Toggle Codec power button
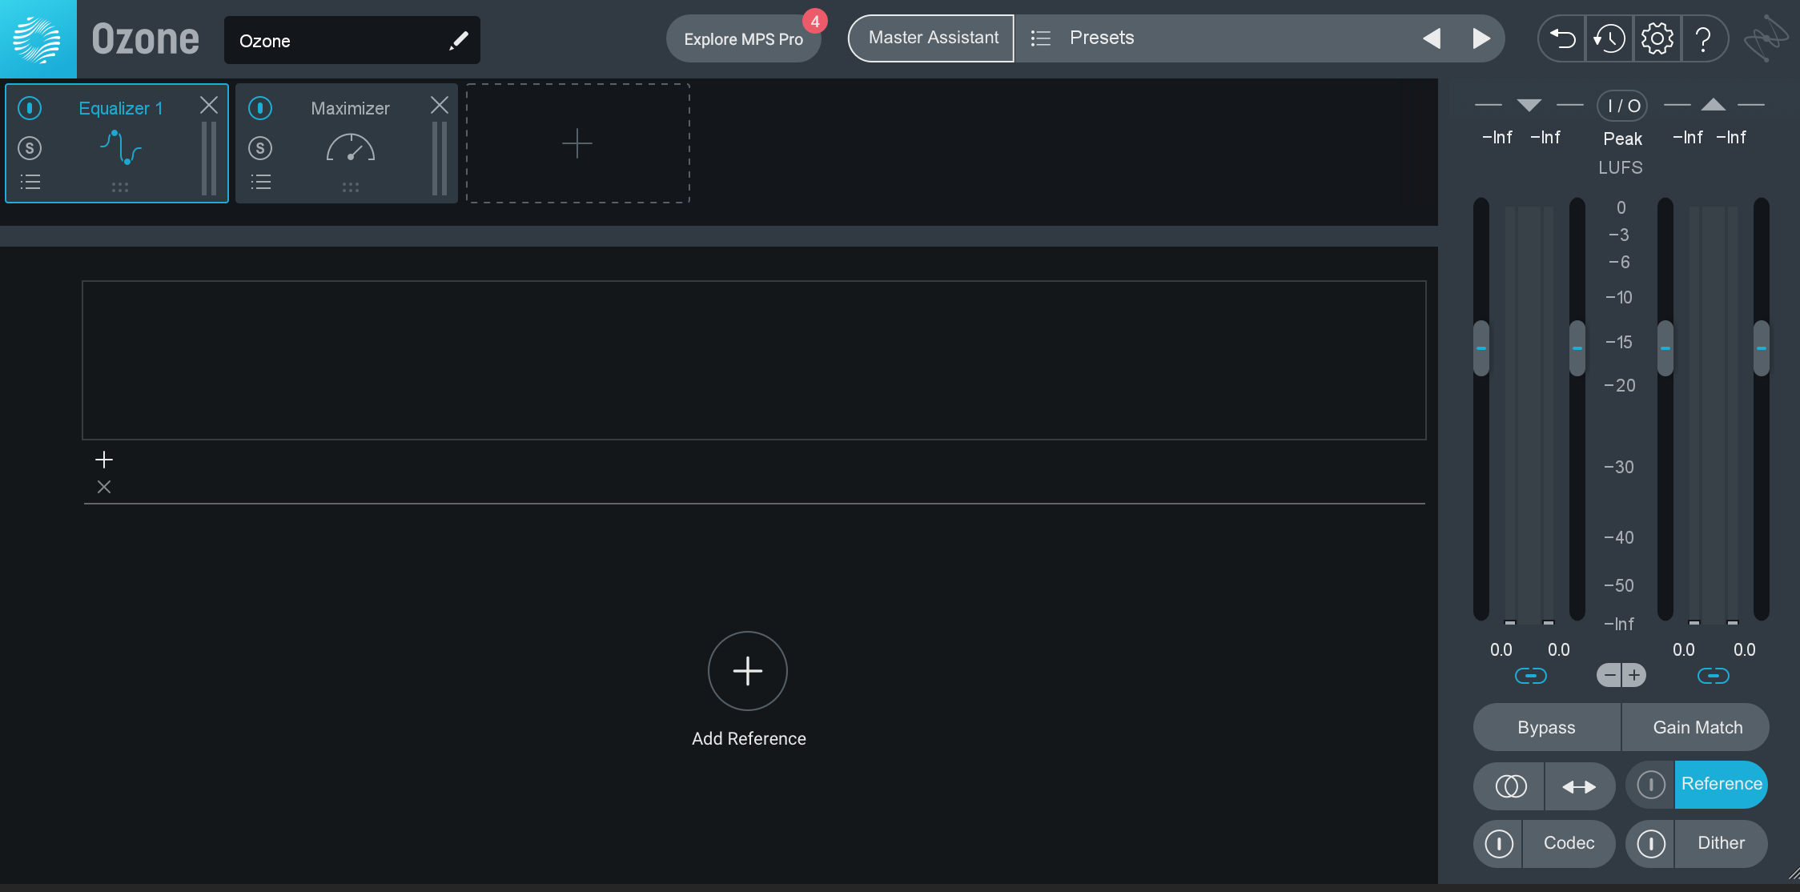 1499,843
